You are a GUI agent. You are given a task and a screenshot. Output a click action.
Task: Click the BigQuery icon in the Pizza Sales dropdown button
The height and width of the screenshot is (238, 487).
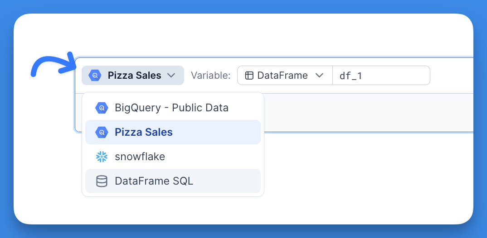click(95, 75)
